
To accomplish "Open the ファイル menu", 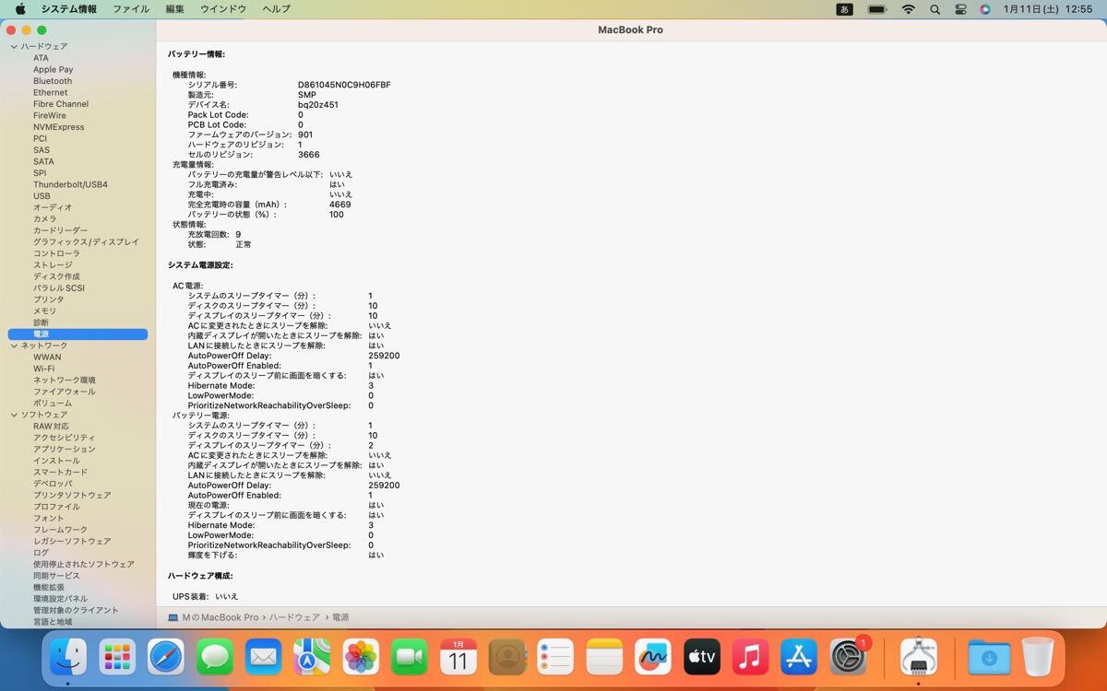I will [x=131, y=9].
